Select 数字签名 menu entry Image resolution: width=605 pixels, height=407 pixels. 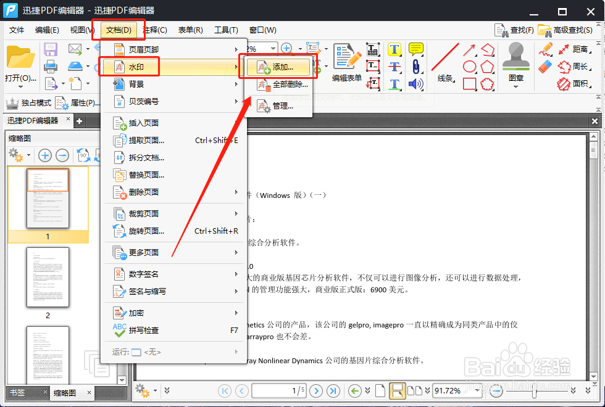point(173,274)
